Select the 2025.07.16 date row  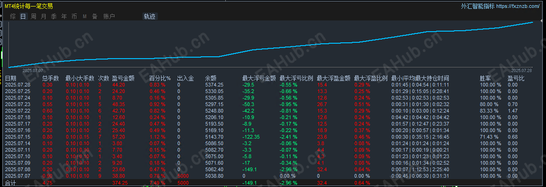click(x=18, y=130)
